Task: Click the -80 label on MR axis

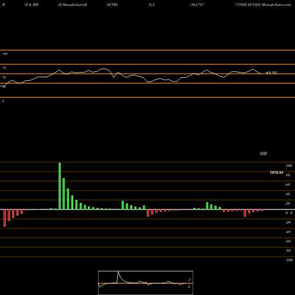Action: pyautogui.click(x=288, y=251)
